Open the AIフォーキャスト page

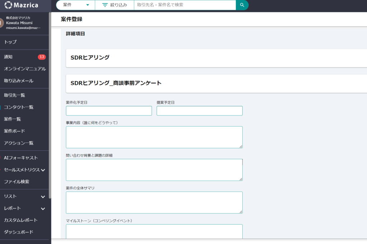21,158
